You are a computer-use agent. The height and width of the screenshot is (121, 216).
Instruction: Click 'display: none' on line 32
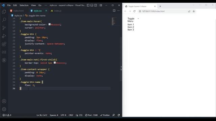coord(34,76)
